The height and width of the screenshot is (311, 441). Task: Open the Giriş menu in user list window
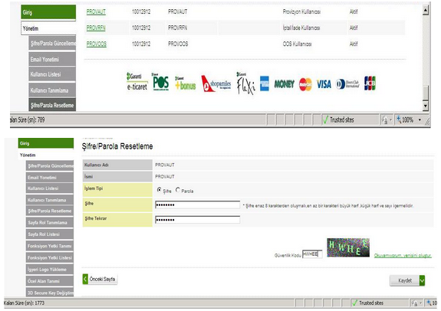[x=48, y=12]
